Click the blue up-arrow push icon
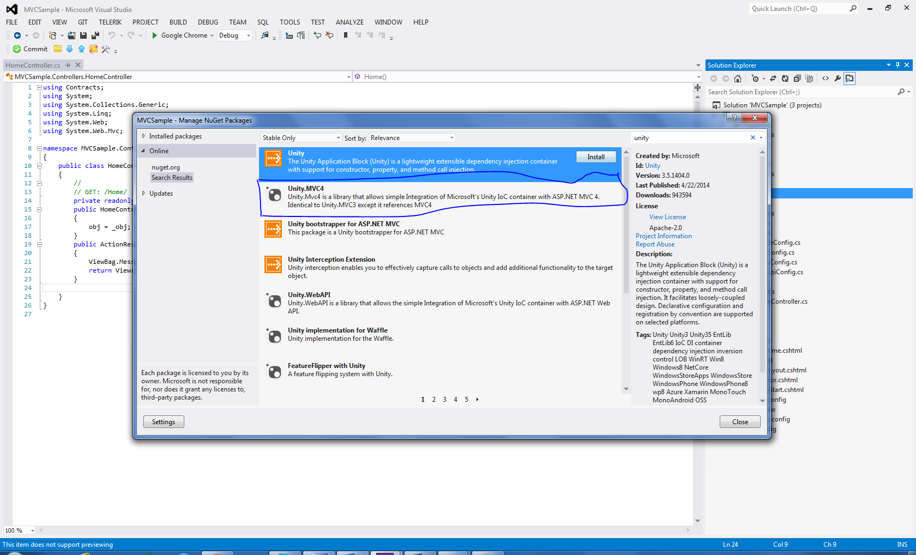916x555 pixels. tap(81, 49)
